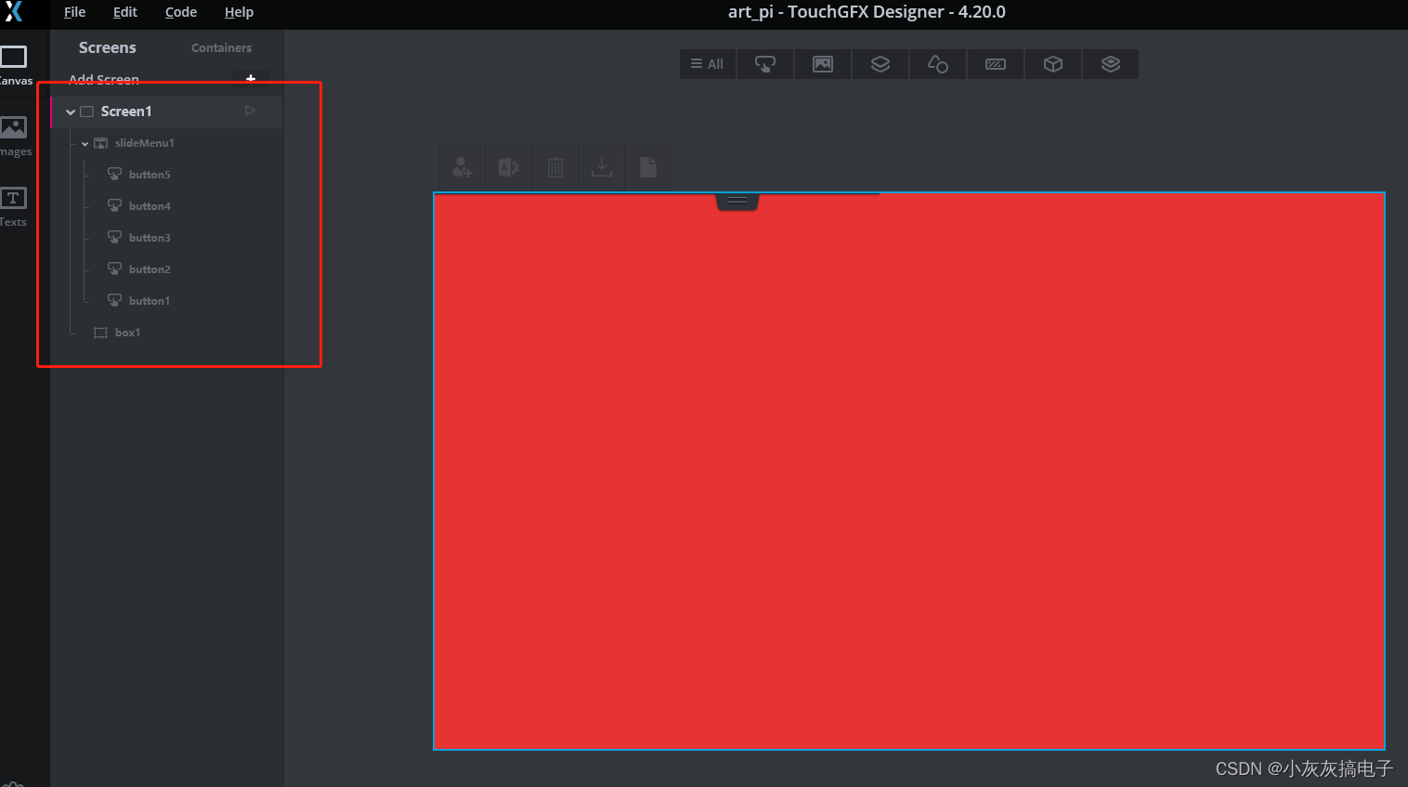Select box1 in the widget tree
The height and width of the screenshot is (787, 1408).
point(127,332)
